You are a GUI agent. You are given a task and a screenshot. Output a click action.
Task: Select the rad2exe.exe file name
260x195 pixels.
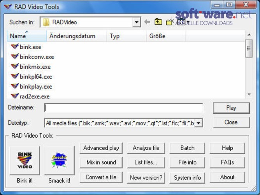(35, 96)
